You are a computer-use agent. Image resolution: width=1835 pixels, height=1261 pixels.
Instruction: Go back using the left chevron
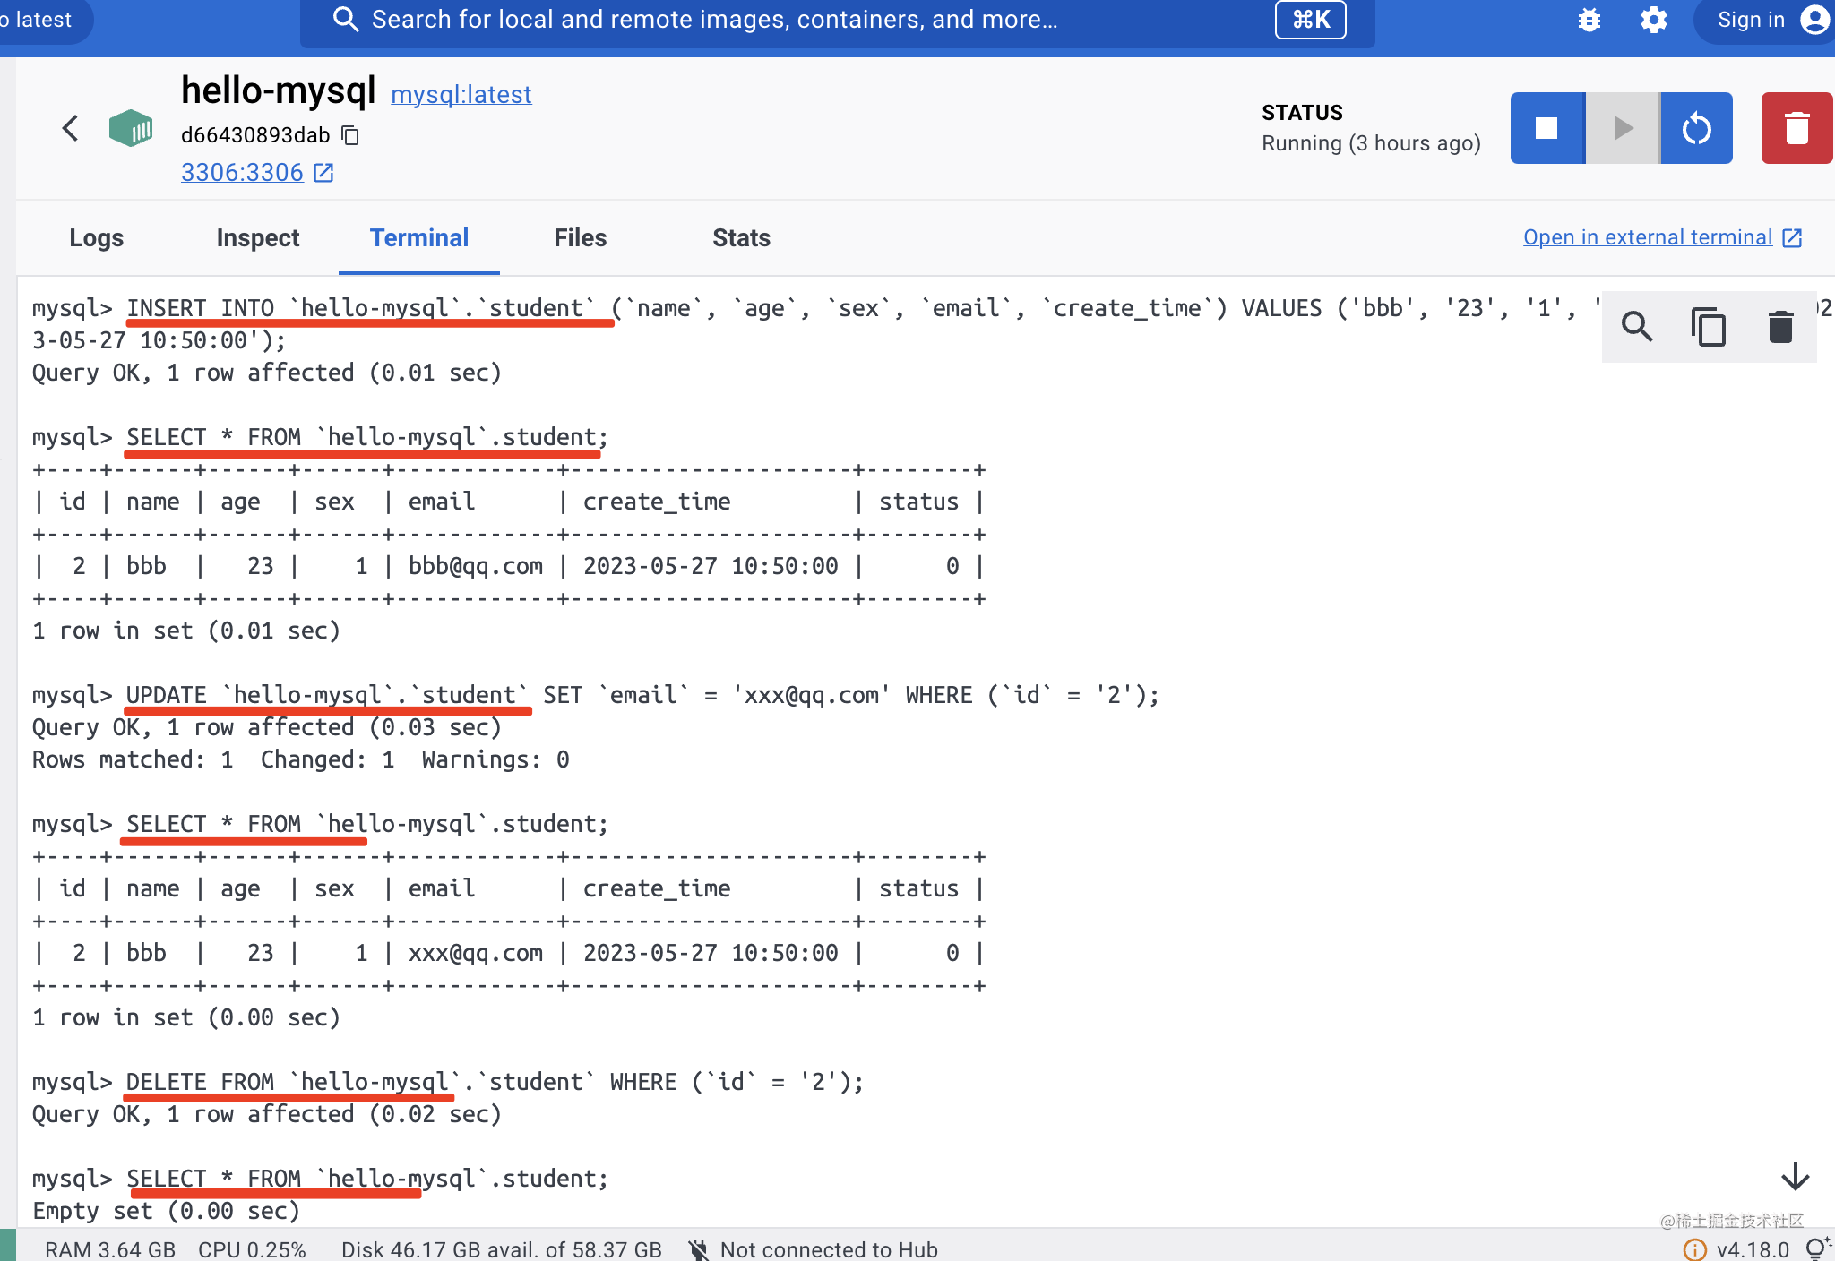[71, 128]
